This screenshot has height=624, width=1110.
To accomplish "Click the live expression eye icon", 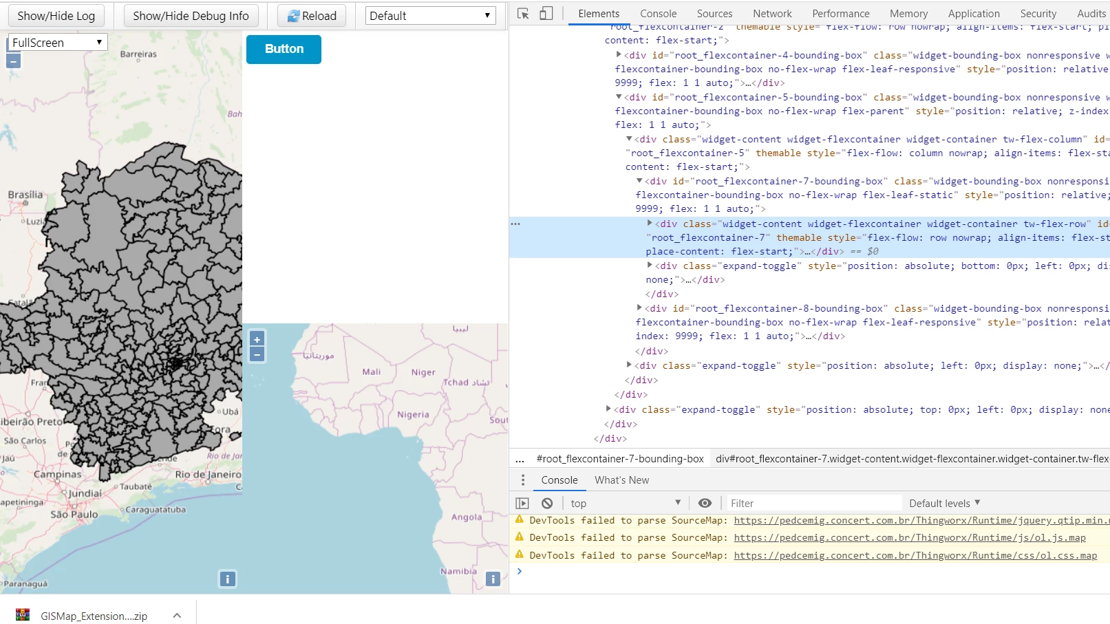I will 705,503.
